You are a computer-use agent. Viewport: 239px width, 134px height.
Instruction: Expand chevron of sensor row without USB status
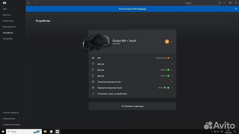pos(172,64)
